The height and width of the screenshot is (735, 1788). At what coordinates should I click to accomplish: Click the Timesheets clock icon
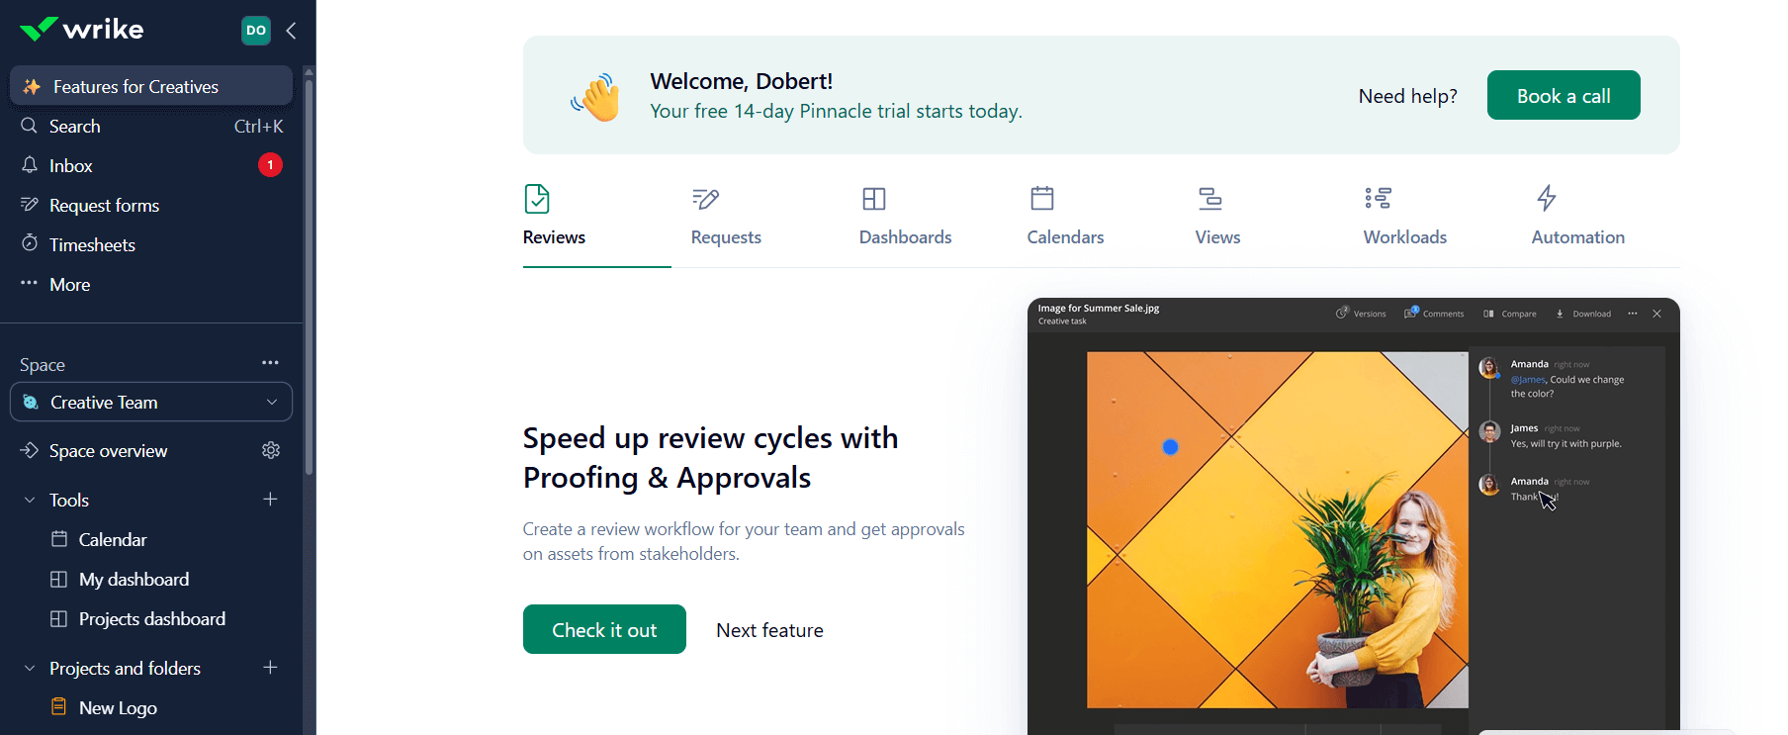[x=30, y=244]
